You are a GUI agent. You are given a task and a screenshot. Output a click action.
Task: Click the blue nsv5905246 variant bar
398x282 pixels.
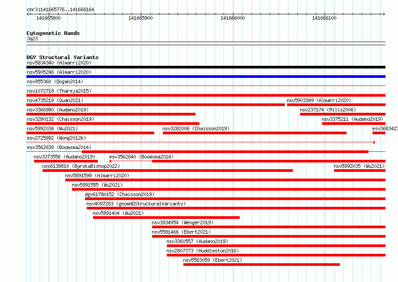[x=206, y=77]
